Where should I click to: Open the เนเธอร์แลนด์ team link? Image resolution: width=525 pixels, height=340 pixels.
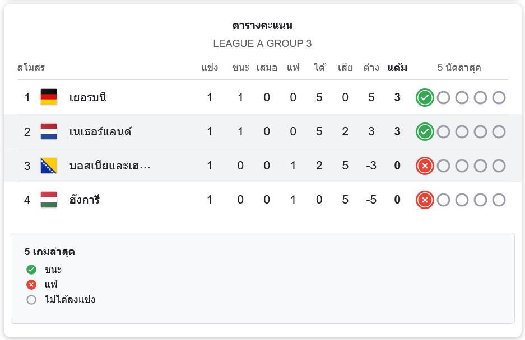pos(101,132)
